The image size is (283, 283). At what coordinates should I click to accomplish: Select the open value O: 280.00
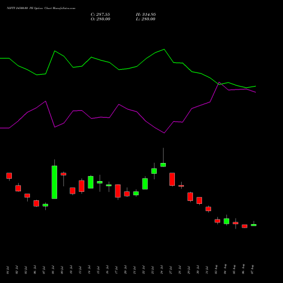click(x=100, y=19)
